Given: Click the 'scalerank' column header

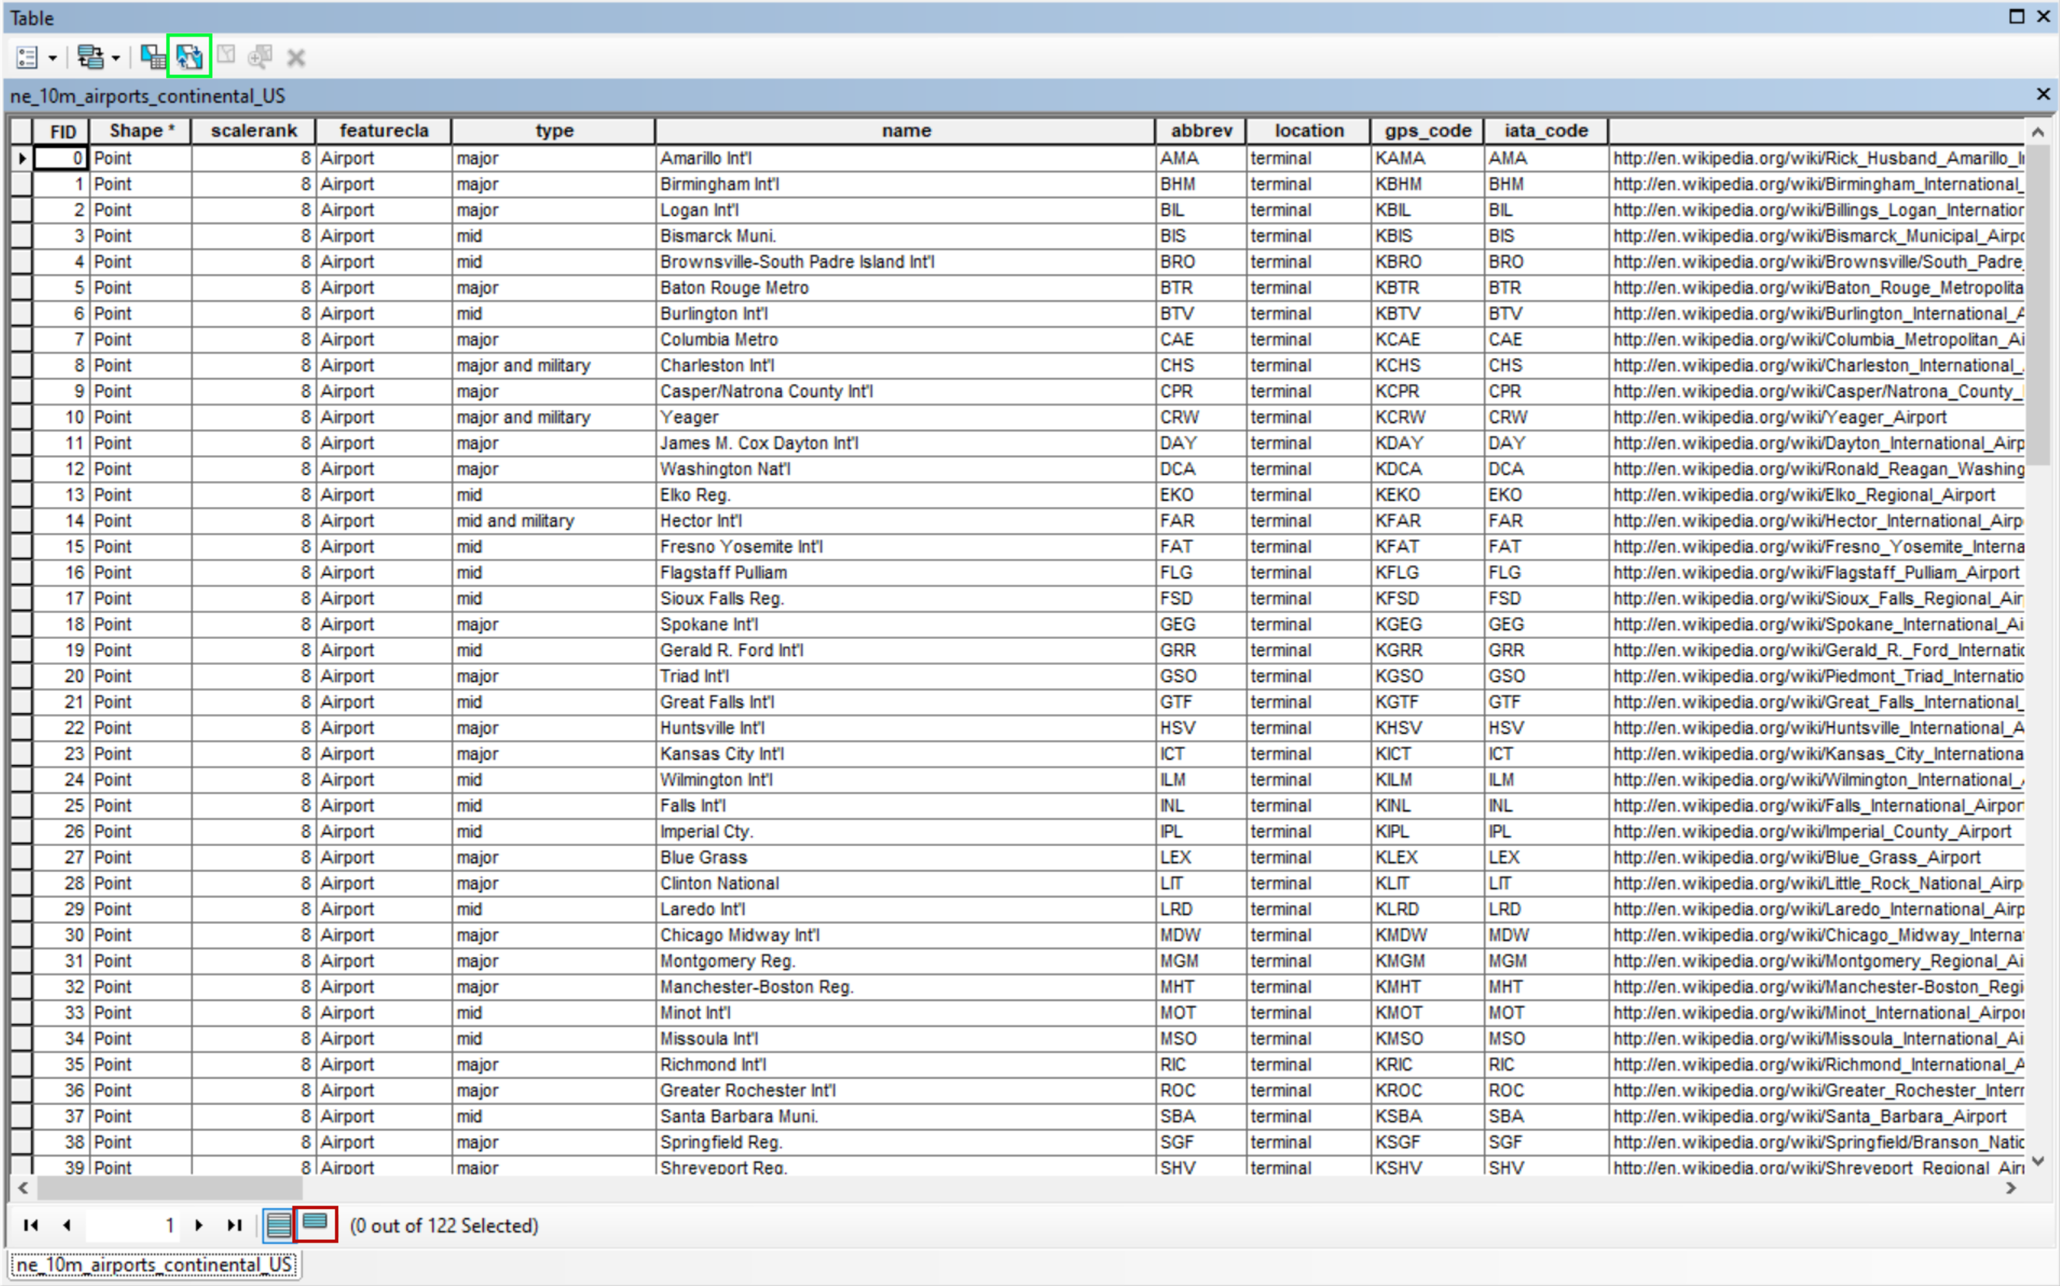Looking at the screenshot, I should pyautogui.click(x=253, y=131).
